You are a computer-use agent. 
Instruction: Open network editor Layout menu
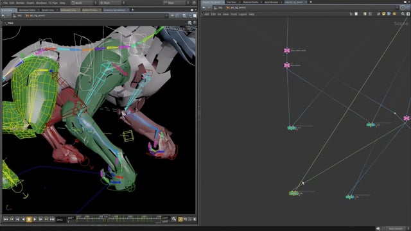[x=243, y=14]
